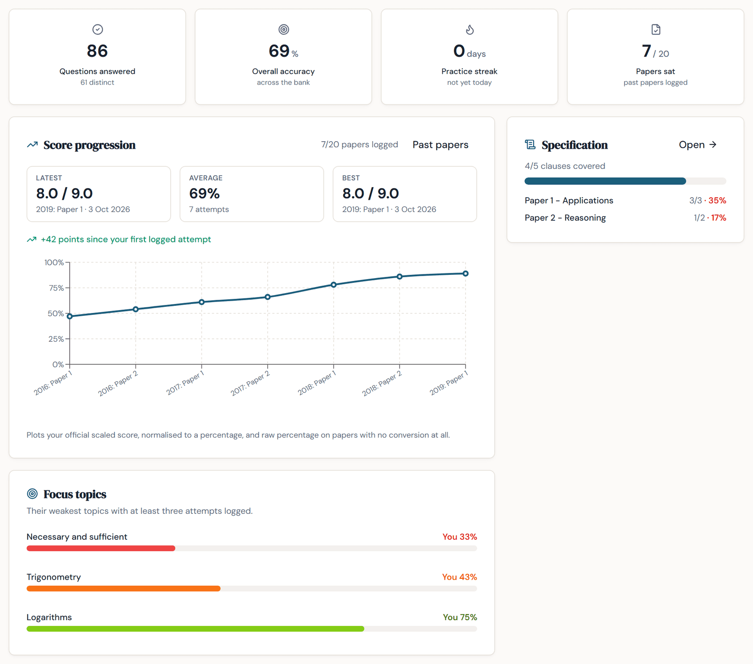Image resolution: width=753 pixels, height=664 pixels.
Task: Click the flame icon above Practice streak
Action: pos(470,30)
